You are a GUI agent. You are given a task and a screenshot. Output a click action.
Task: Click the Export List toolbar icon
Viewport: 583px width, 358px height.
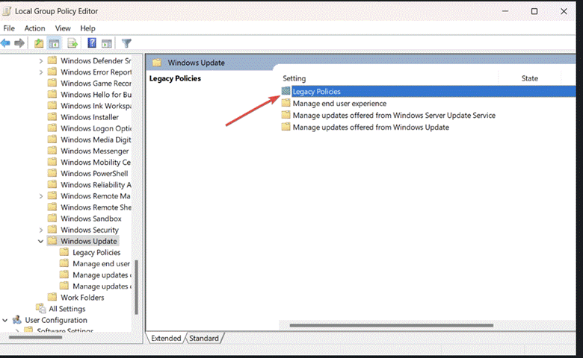(73, 43)
